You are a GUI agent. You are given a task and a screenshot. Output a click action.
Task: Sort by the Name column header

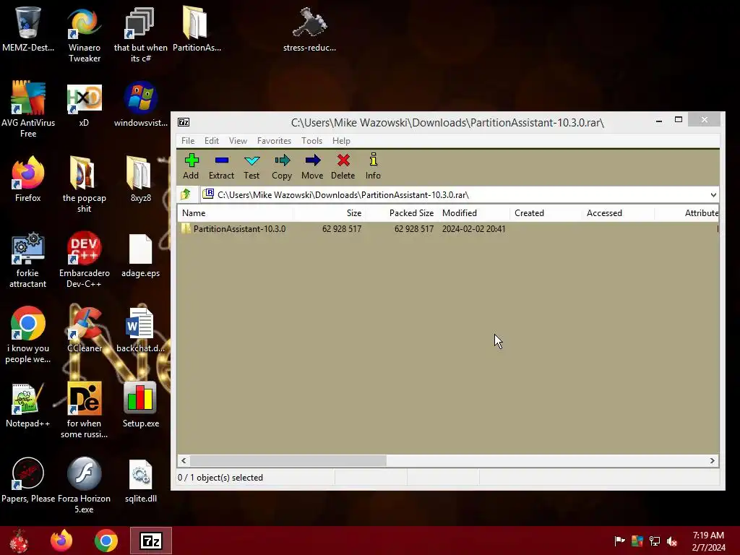pyautogui.click(x=235, y=213)
